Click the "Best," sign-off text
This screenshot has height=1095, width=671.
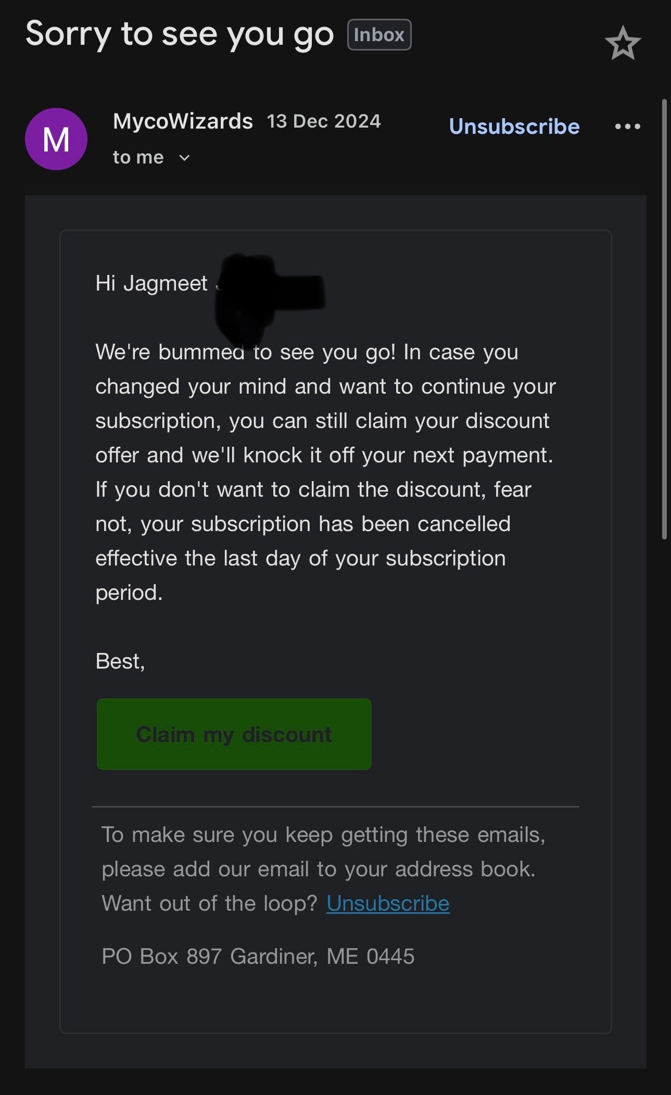click(x=120, y=661)
